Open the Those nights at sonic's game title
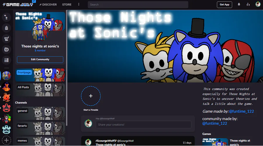The width and height of the screenshot is (263, 146). (240, 142)
